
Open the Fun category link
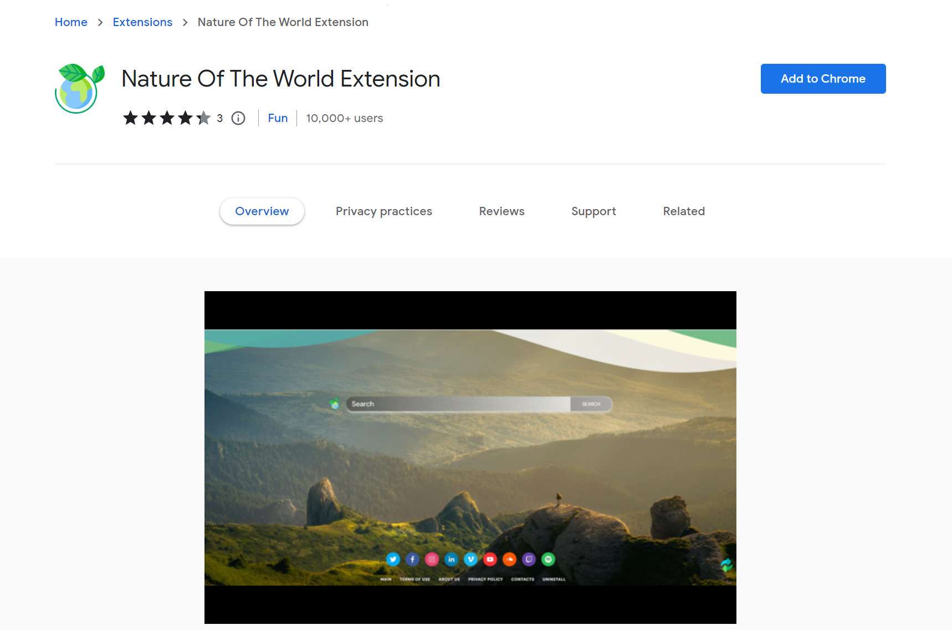278,118
